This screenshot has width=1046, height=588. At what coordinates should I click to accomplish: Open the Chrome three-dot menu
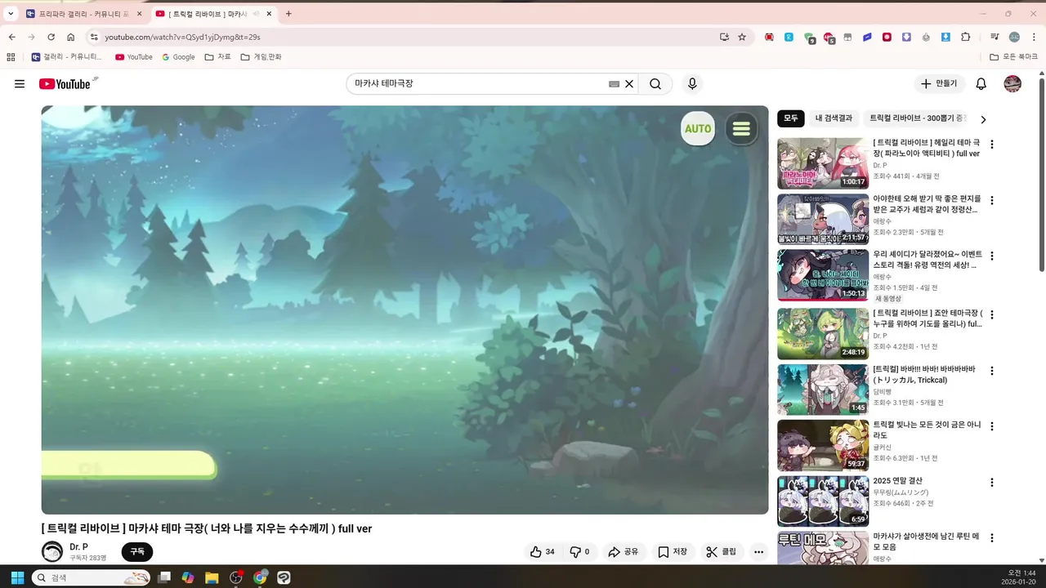(1032, 37)
